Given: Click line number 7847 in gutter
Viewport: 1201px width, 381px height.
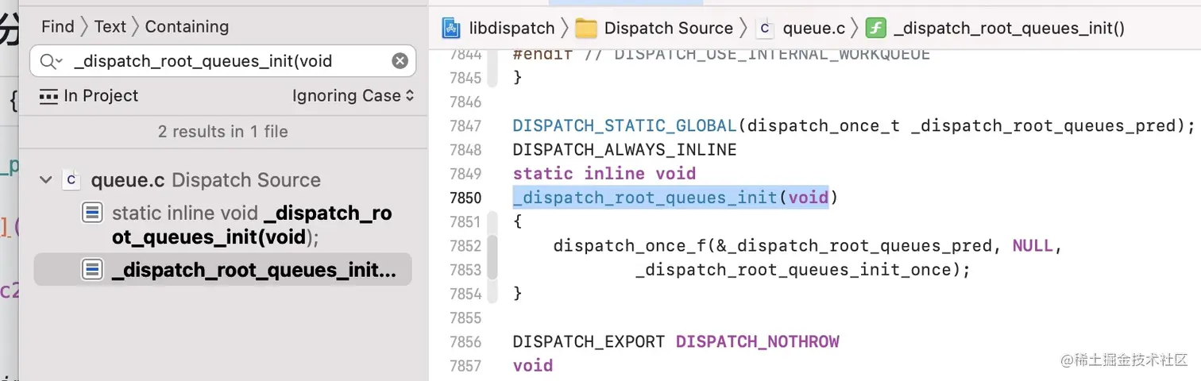Looking at the screenshot, I should pyautogui.click(x=465, y=126).
